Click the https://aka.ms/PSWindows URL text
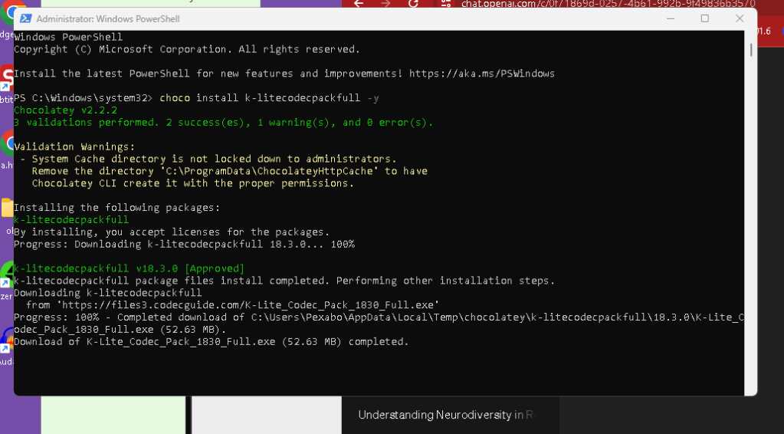 482,74
